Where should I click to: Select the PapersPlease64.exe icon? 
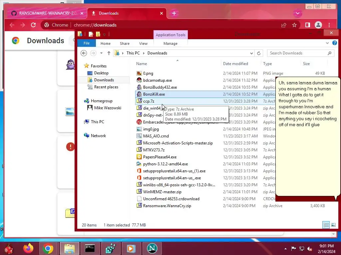click(139, 157)
